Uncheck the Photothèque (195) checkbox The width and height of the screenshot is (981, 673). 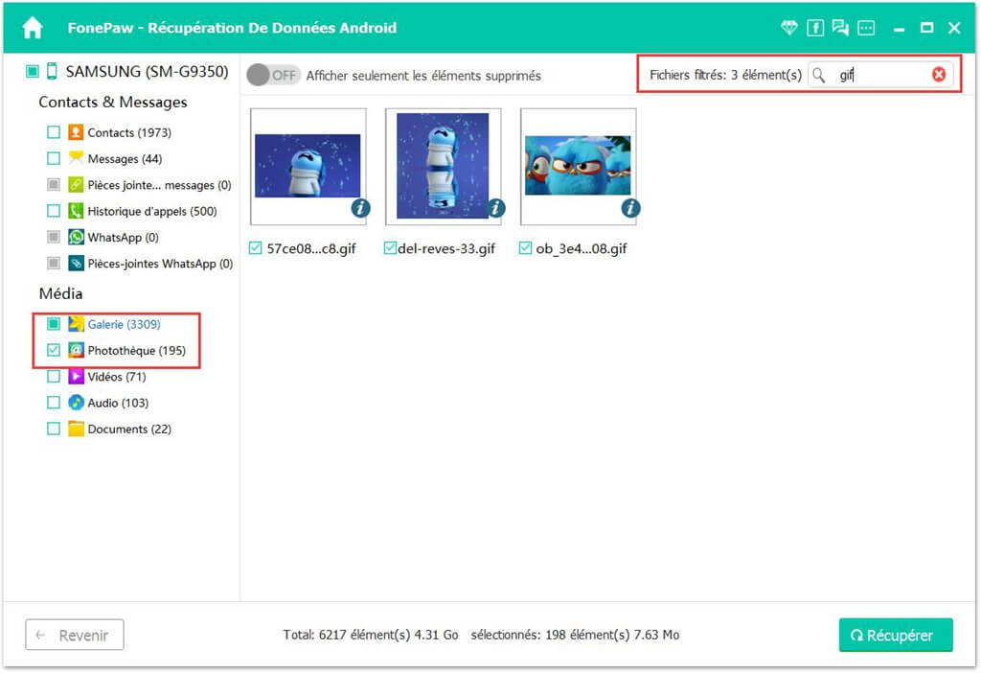[54, 350]
